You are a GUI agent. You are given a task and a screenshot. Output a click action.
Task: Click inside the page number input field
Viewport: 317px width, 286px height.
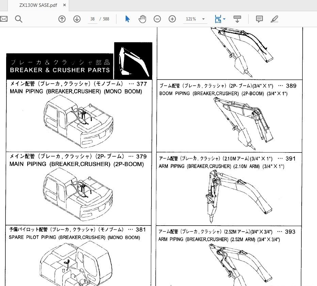[92, 19]
